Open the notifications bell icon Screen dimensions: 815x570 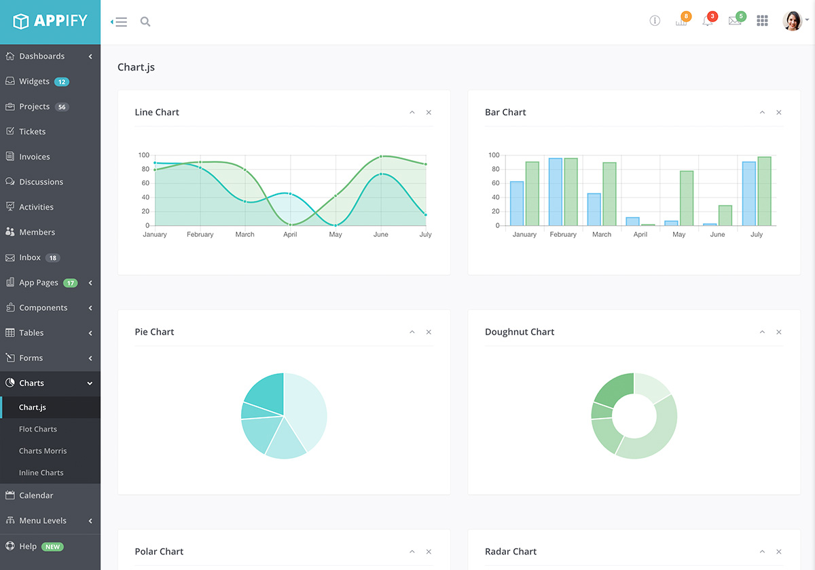click(707, 21)
